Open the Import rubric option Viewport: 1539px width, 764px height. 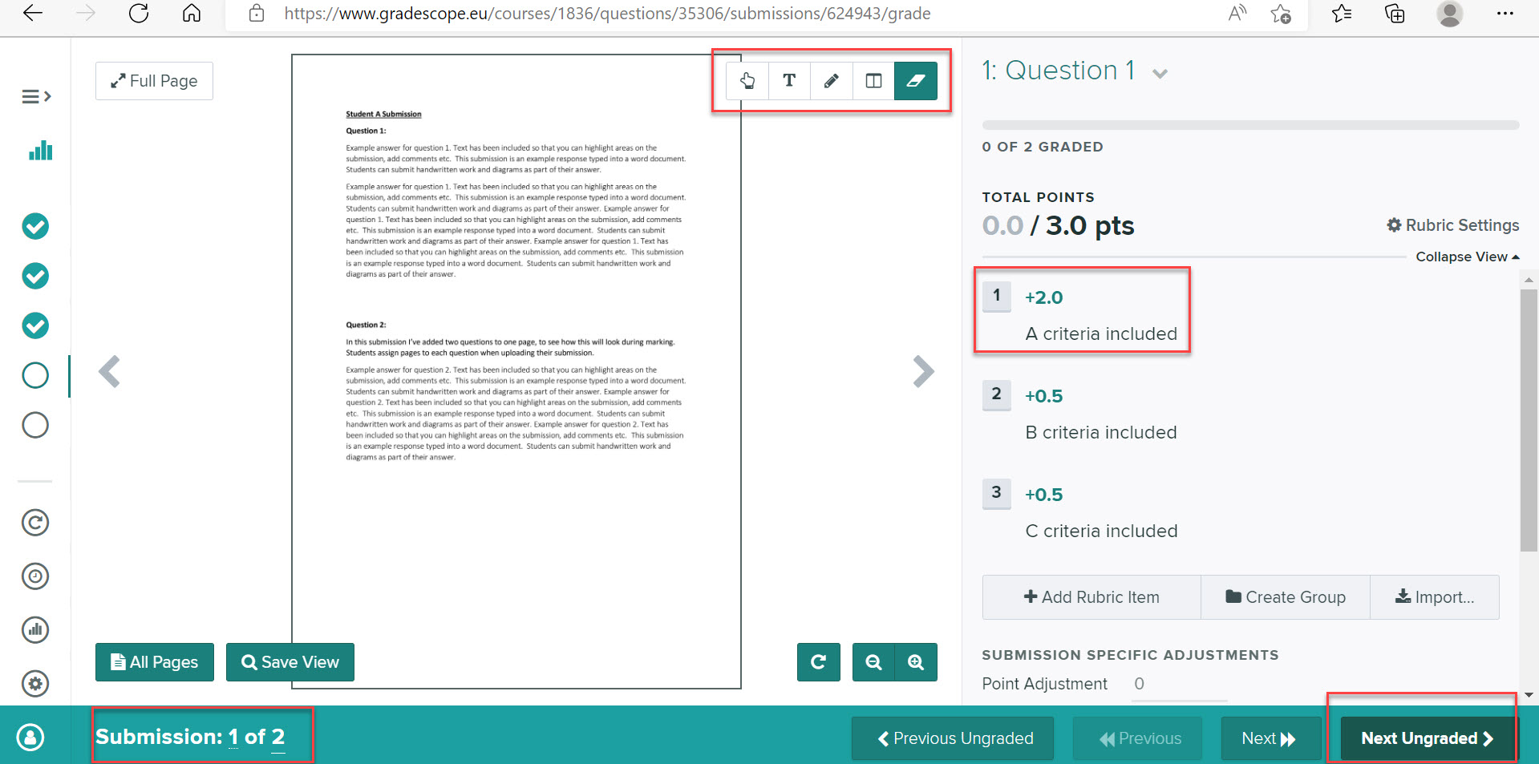pos(1435,597)
